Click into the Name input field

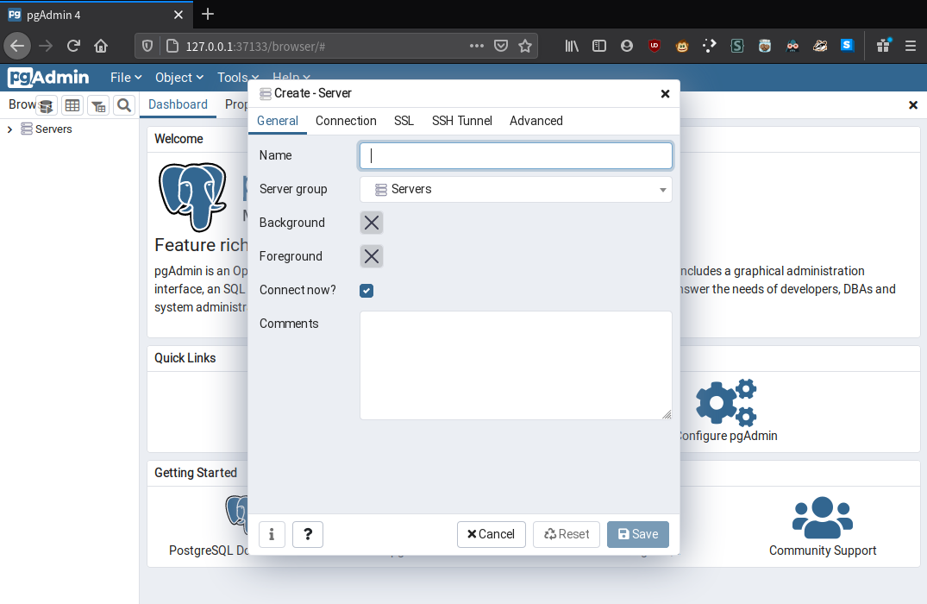[x=516, y=155]
